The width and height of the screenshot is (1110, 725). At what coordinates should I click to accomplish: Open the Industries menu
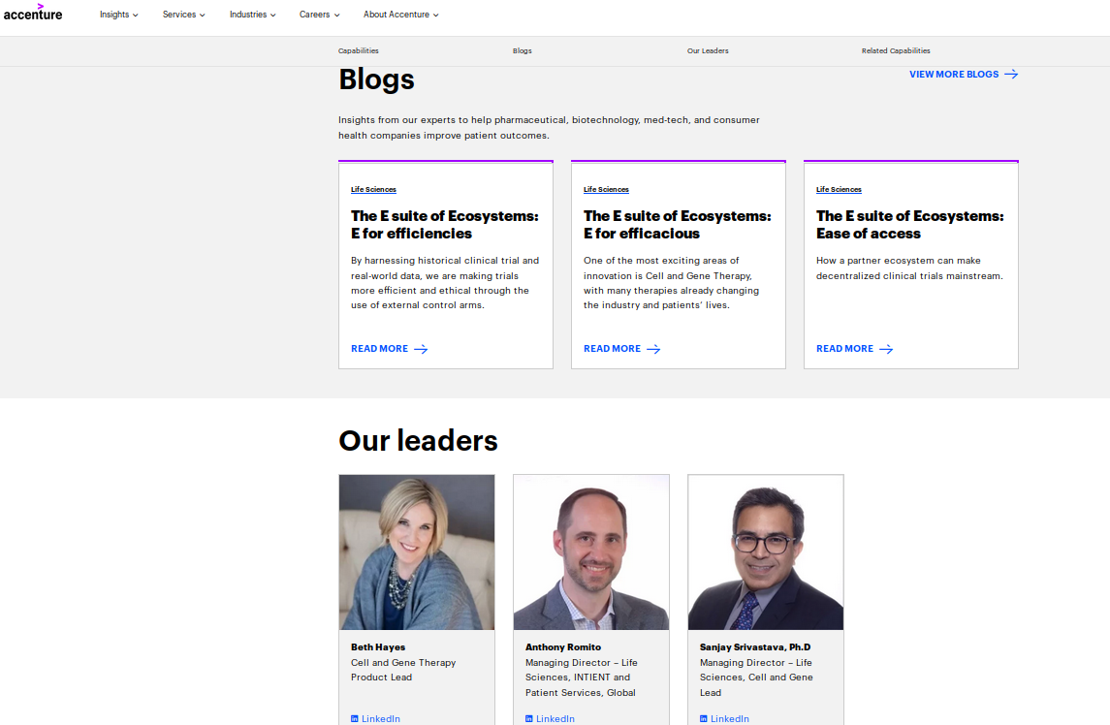253,15
